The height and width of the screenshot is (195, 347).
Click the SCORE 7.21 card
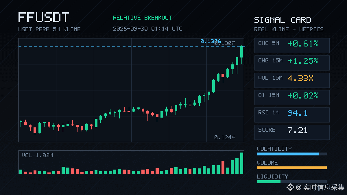click(292, 132)
